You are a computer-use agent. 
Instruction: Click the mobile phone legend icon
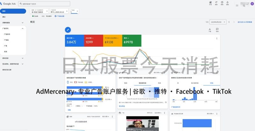68,82
